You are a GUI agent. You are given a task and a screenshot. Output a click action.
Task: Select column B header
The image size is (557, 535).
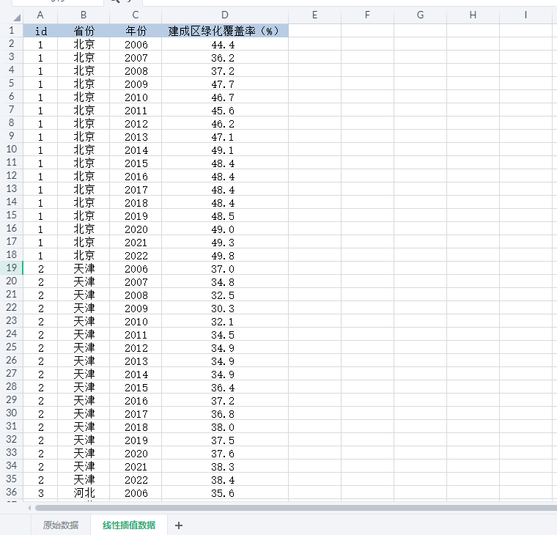pyautogui.click(x=84, y=15)
